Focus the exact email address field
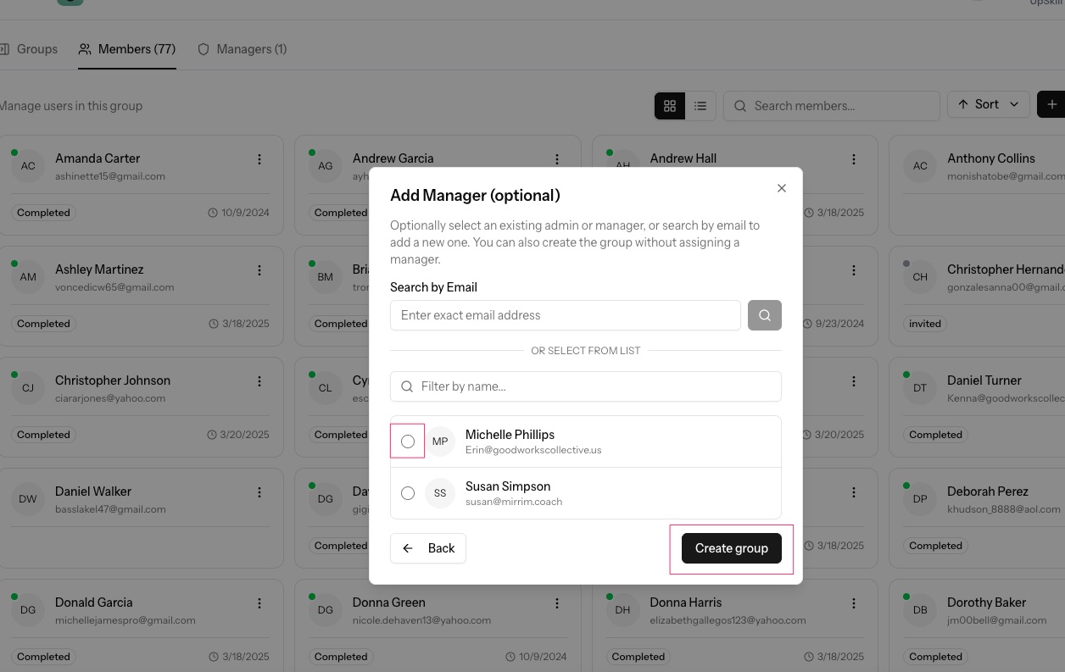This screenshot has height=672, width=1065. (x=566, y=315)
